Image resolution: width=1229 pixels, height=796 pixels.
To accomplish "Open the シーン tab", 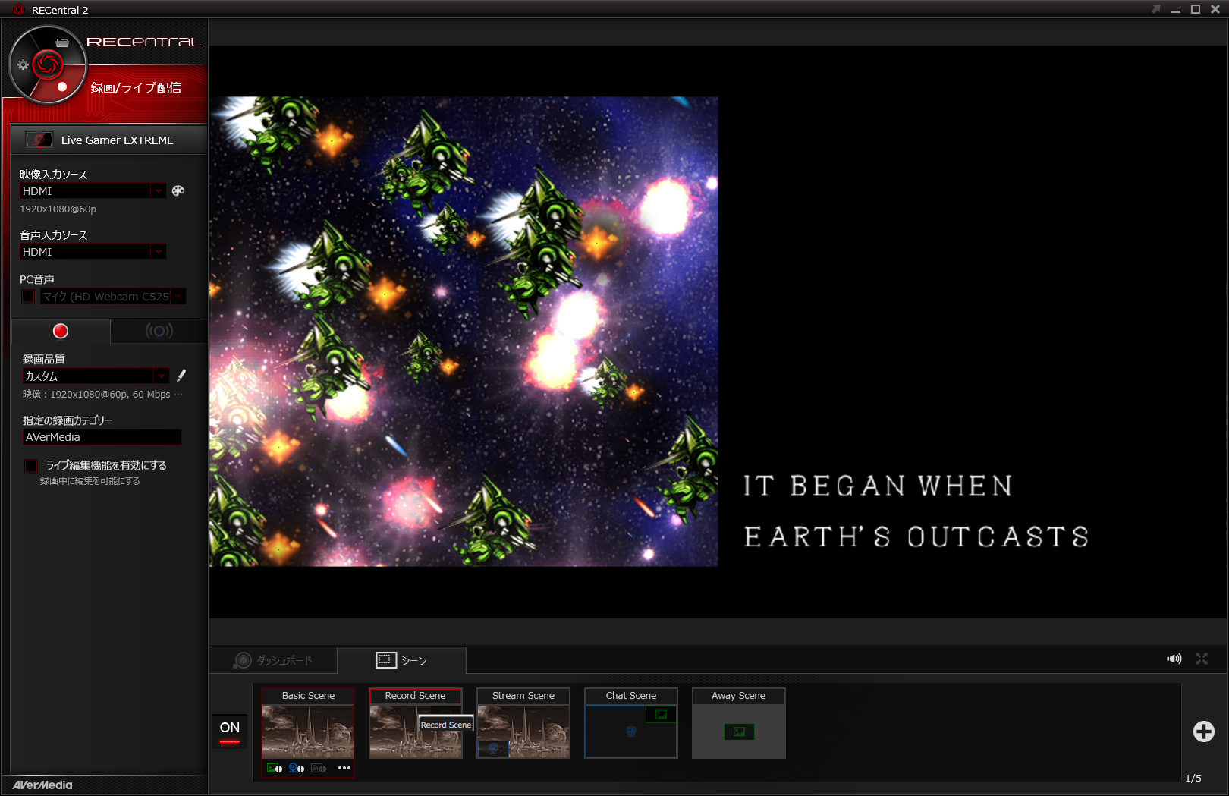I will click(401, 660).
